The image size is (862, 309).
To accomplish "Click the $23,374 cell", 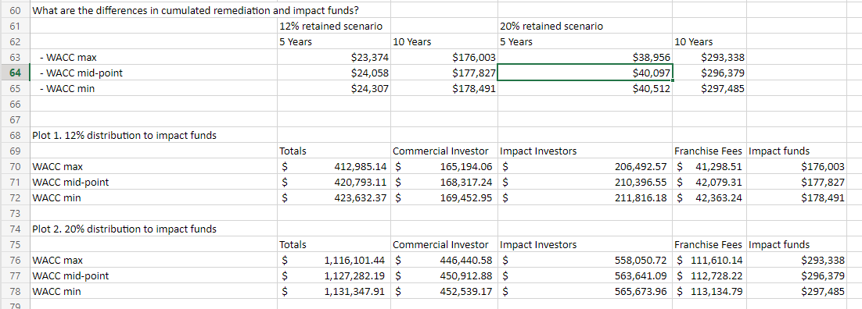I will point(334,57).
